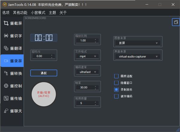Image resolution: width=180 pixels, height=132 pixels.
Task: Click the 00:00 timer display
Action: click(x=44, y=37)
